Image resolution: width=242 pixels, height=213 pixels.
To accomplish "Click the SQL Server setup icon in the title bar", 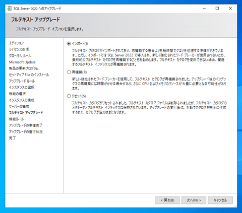I will click(x=10, y=9).
